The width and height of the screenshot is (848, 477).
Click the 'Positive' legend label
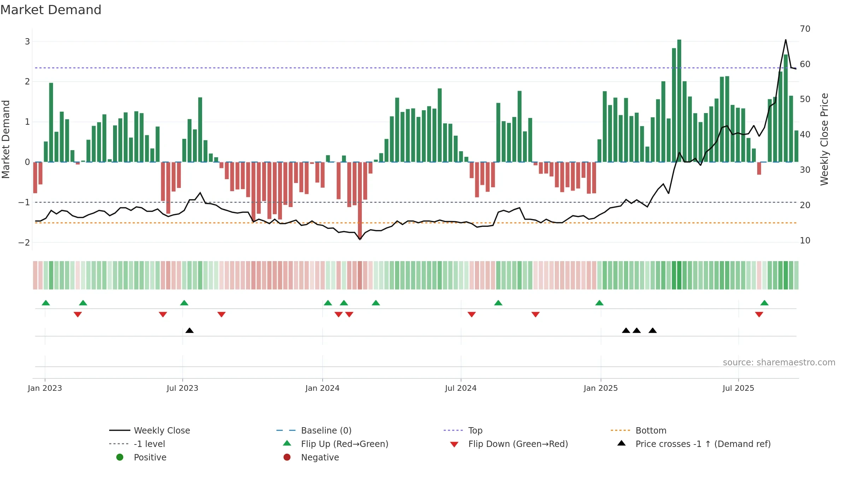[x=150, y=457]
